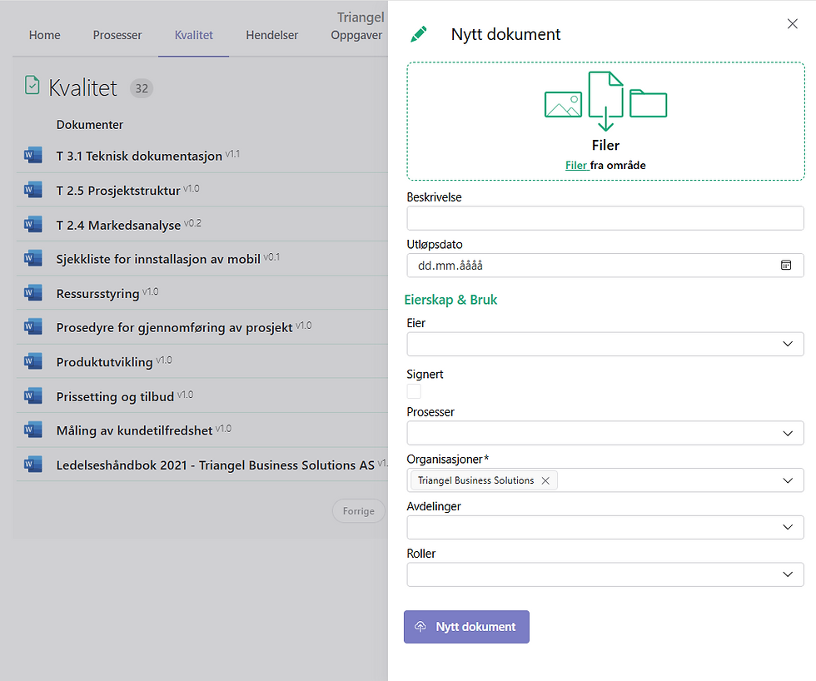
Task: Click the image icon in upload area
Action: [563, 104]
